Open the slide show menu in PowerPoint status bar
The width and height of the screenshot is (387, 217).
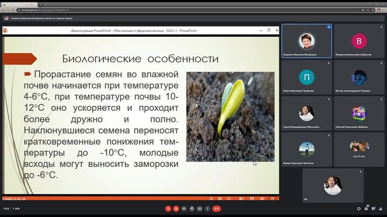[x=220, y=198]
